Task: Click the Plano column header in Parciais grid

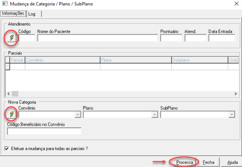Action: point(136,60)
